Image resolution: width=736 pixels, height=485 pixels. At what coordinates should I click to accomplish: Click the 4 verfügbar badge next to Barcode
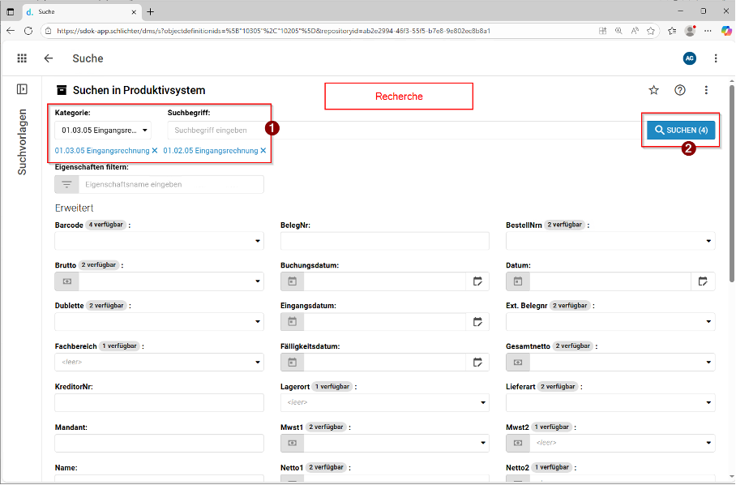[x=105, y=225]
